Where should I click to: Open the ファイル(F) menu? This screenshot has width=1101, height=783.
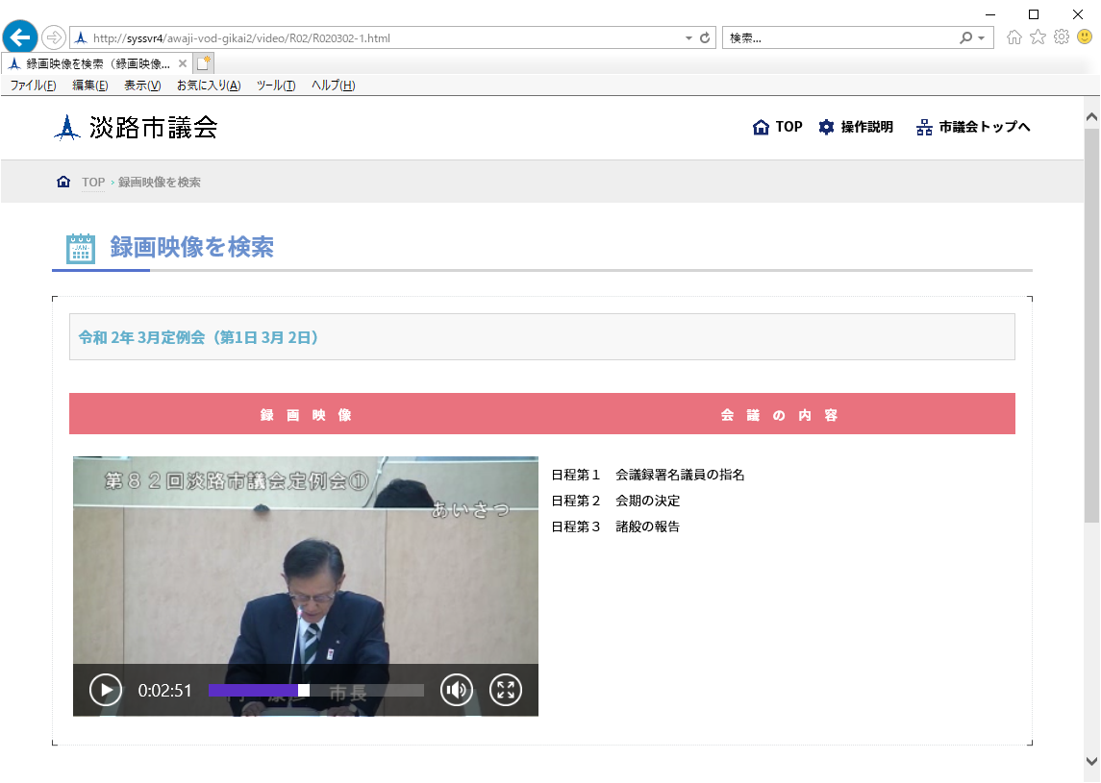[33, 86]
